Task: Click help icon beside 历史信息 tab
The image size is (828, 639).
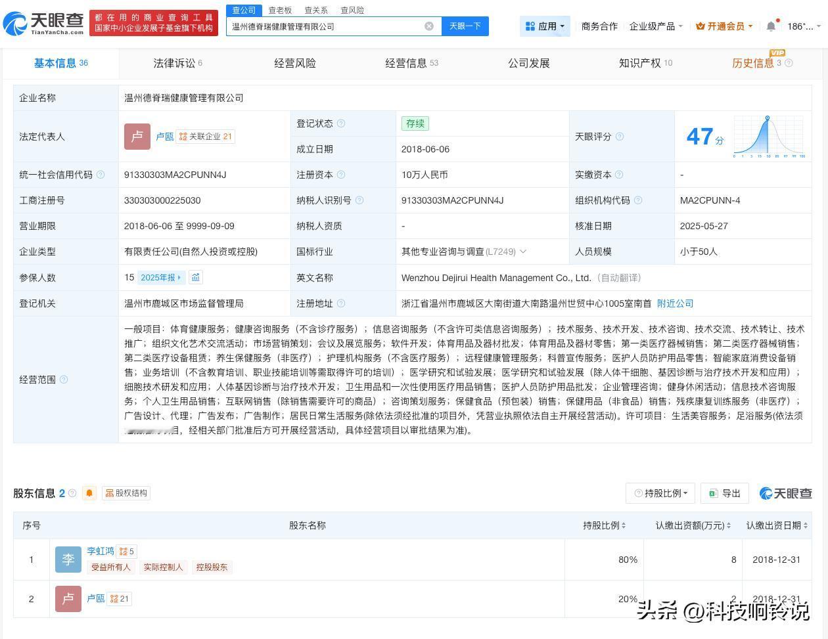Action: (789, 63)
